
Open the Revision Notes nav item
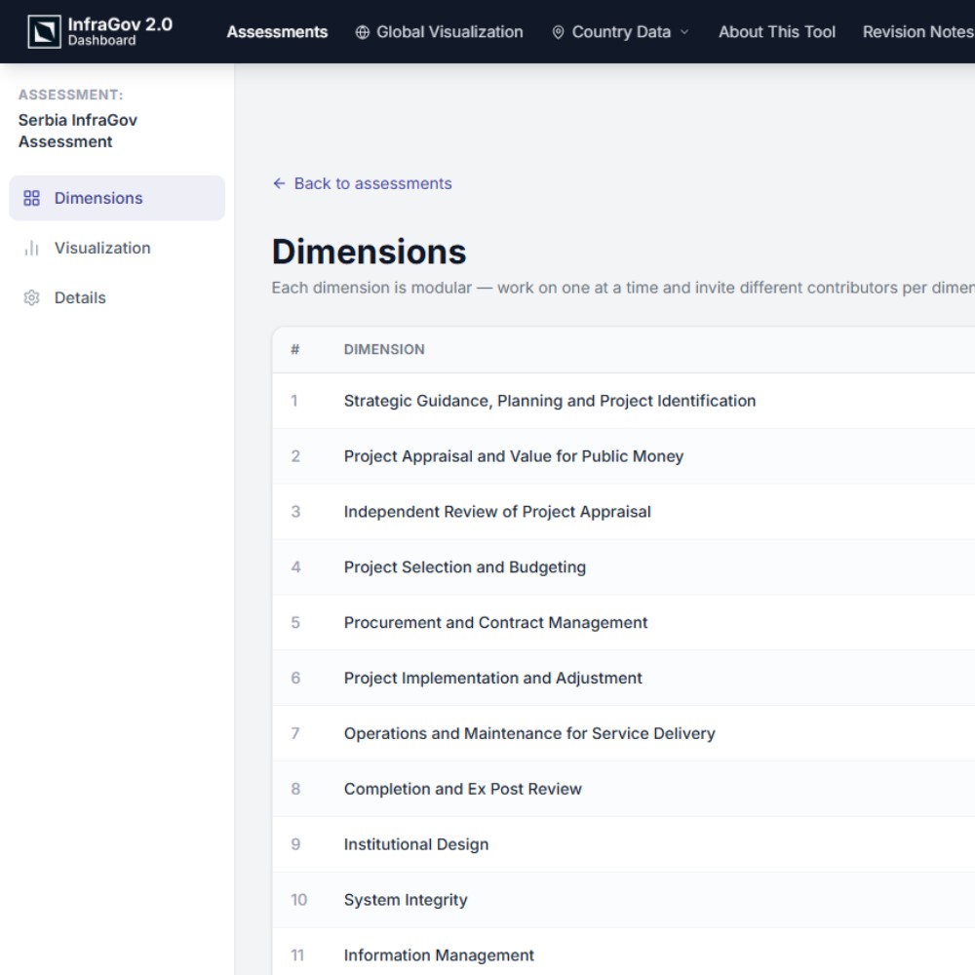click(x=917, y=32)
